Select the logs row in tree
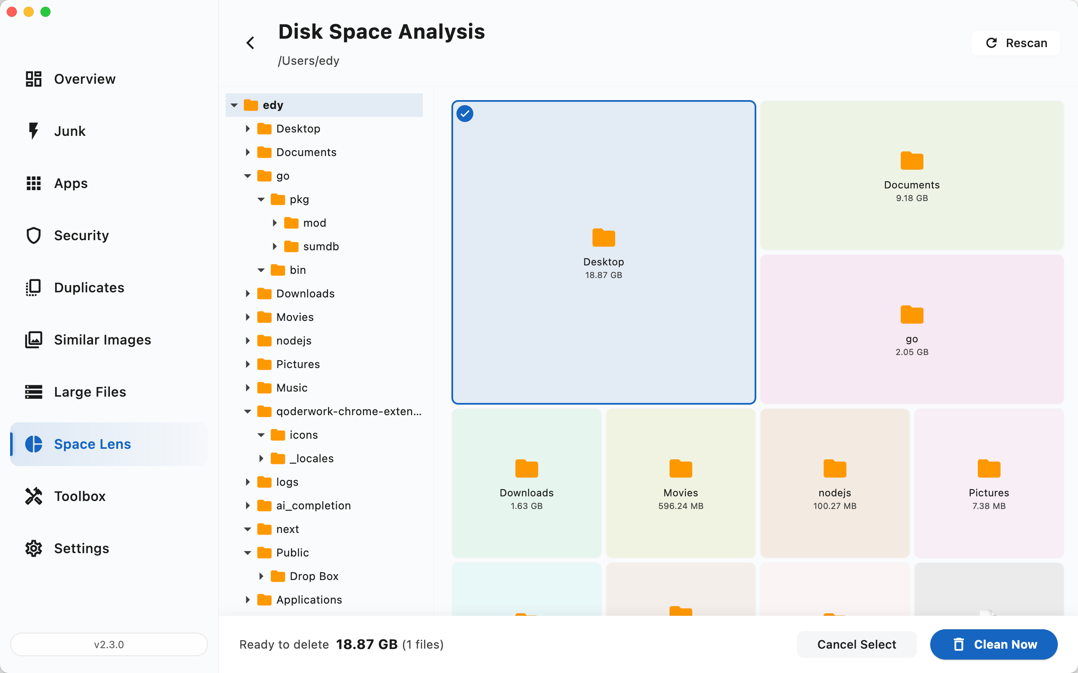This screenshot has height=673, width=1078. point(324,482)
